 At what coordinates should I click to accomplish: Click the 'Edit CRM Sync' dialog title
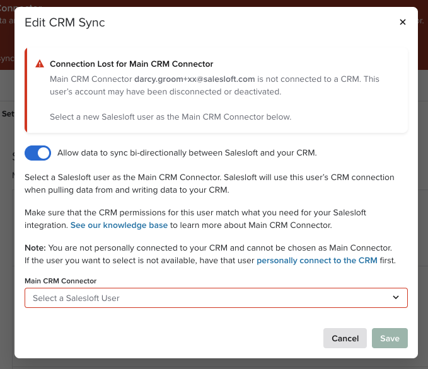[64, 23]
